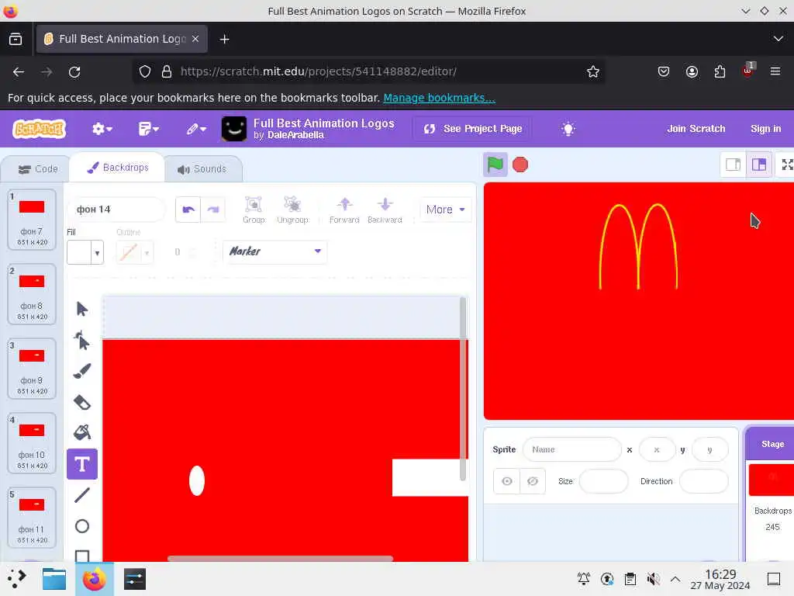Image resolution: width=794 pixels, height=596 pixels.
Task: Open Firefox extensions puzzle icon
Action: [720, 72]
